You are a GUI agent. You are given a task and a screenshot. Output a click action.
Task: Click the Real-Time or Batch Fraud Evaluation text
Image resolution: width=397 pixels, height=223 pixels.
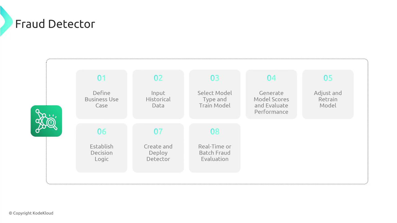pyautogui.click(x=215, y=153)
